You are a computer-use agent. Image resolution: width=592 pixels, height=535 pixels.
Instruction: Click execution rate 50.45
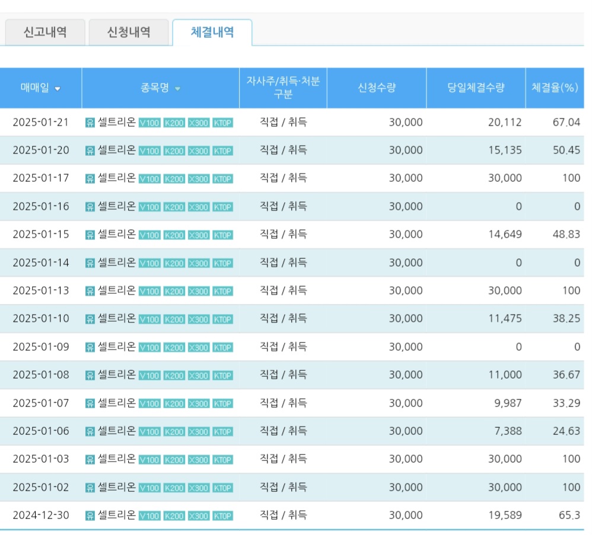click(x=566, y=150)
